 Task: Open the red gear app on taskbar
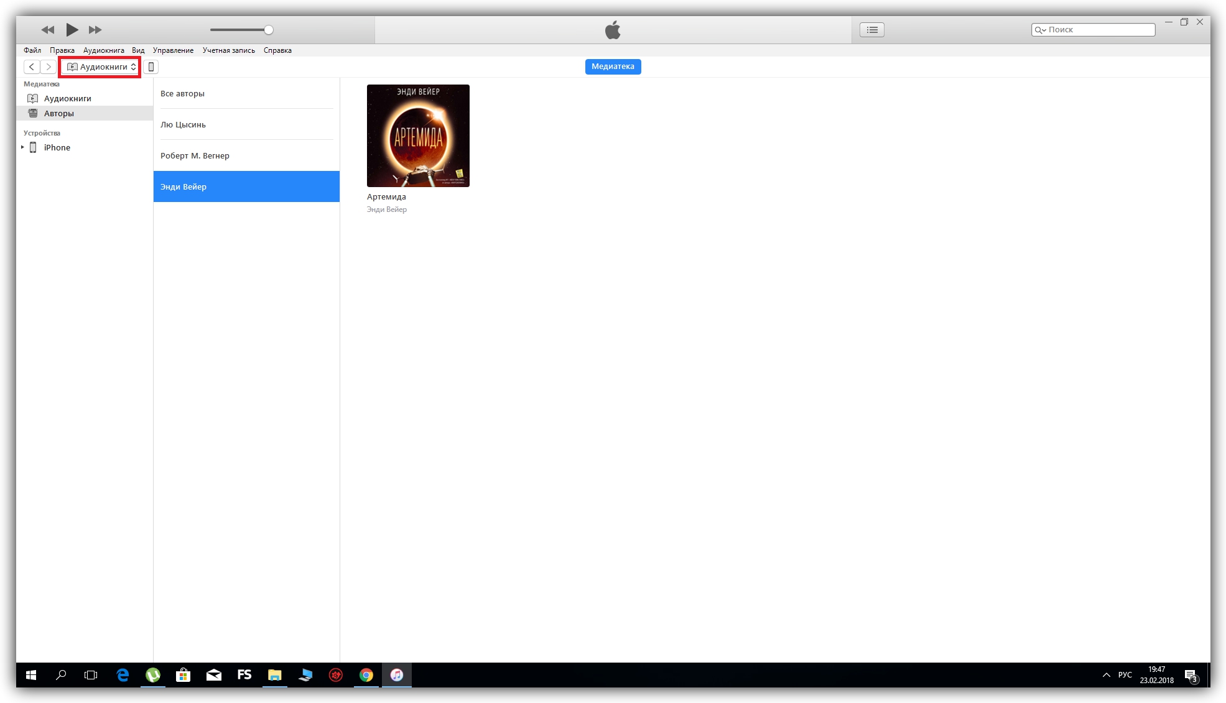pyautogui.click(x=336, y=675)
